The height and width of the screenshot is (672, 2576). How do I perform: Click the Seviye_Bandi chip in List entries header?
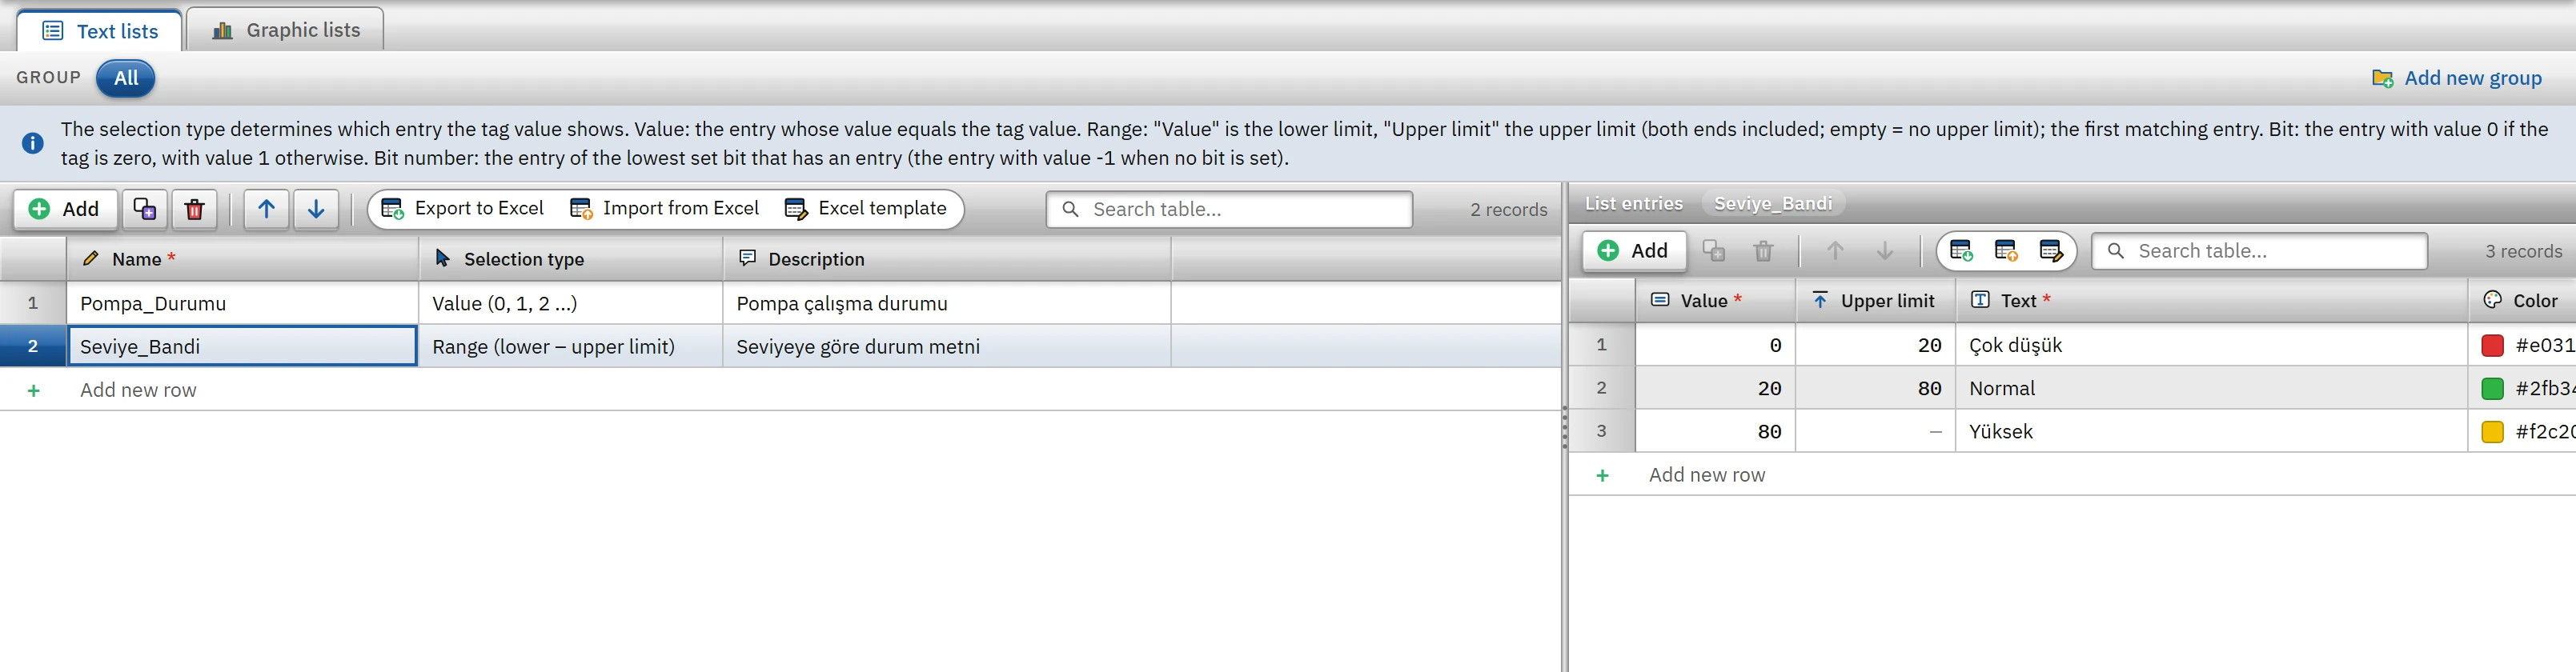1773,203
